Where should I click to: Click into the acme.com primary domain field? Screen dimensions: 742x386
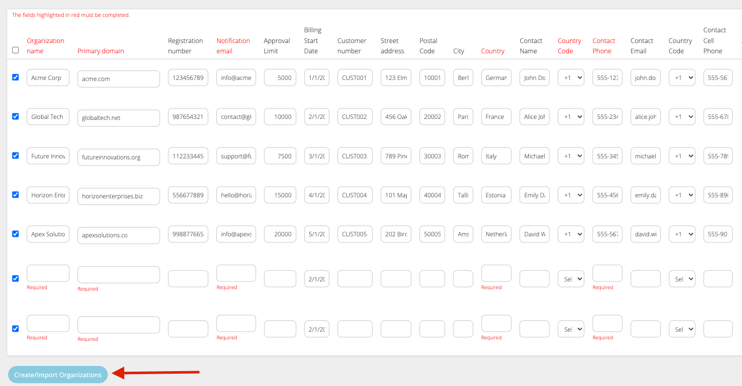point(119,79)
